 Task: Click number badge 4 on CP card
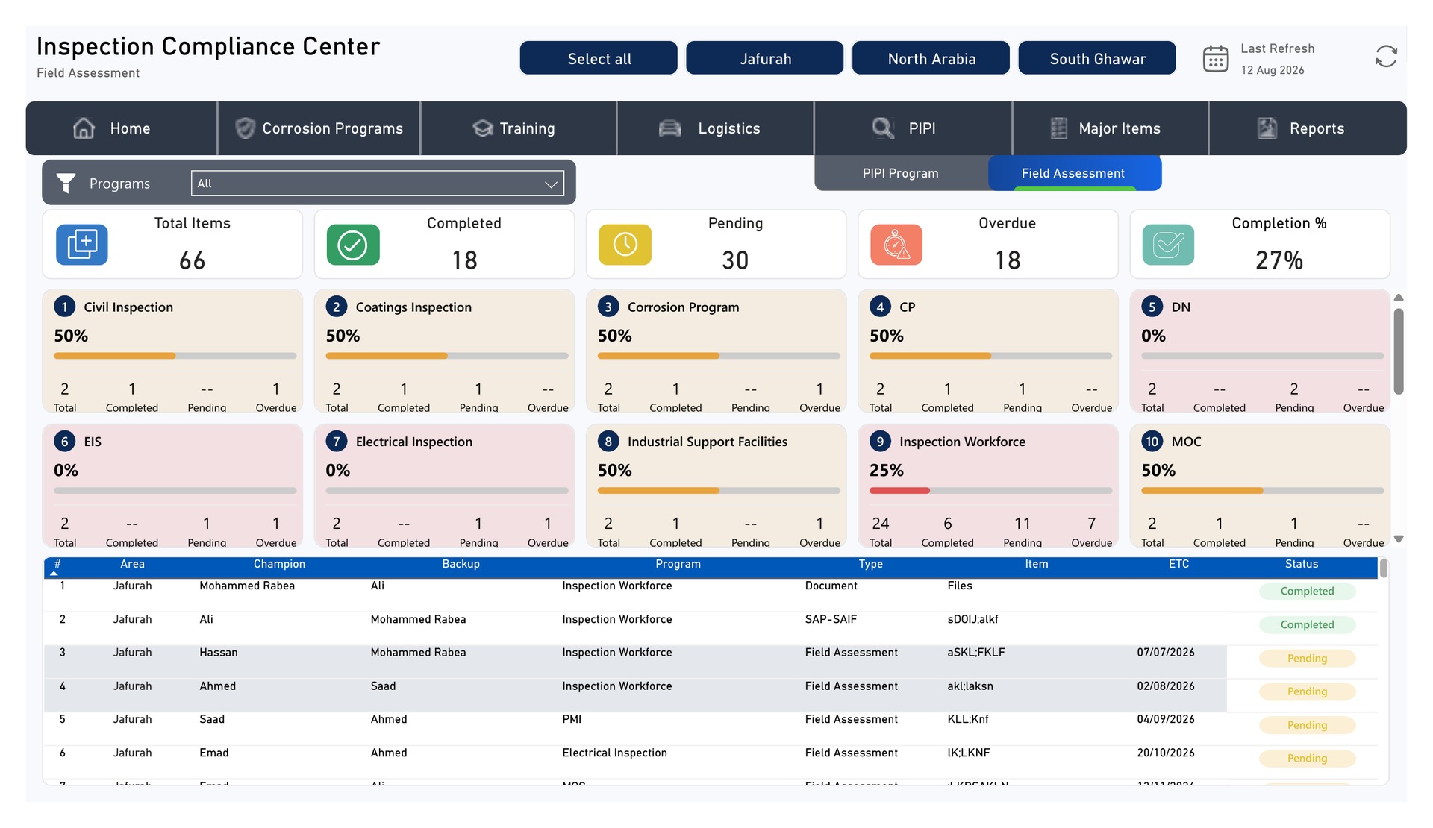tap(881, 307)
